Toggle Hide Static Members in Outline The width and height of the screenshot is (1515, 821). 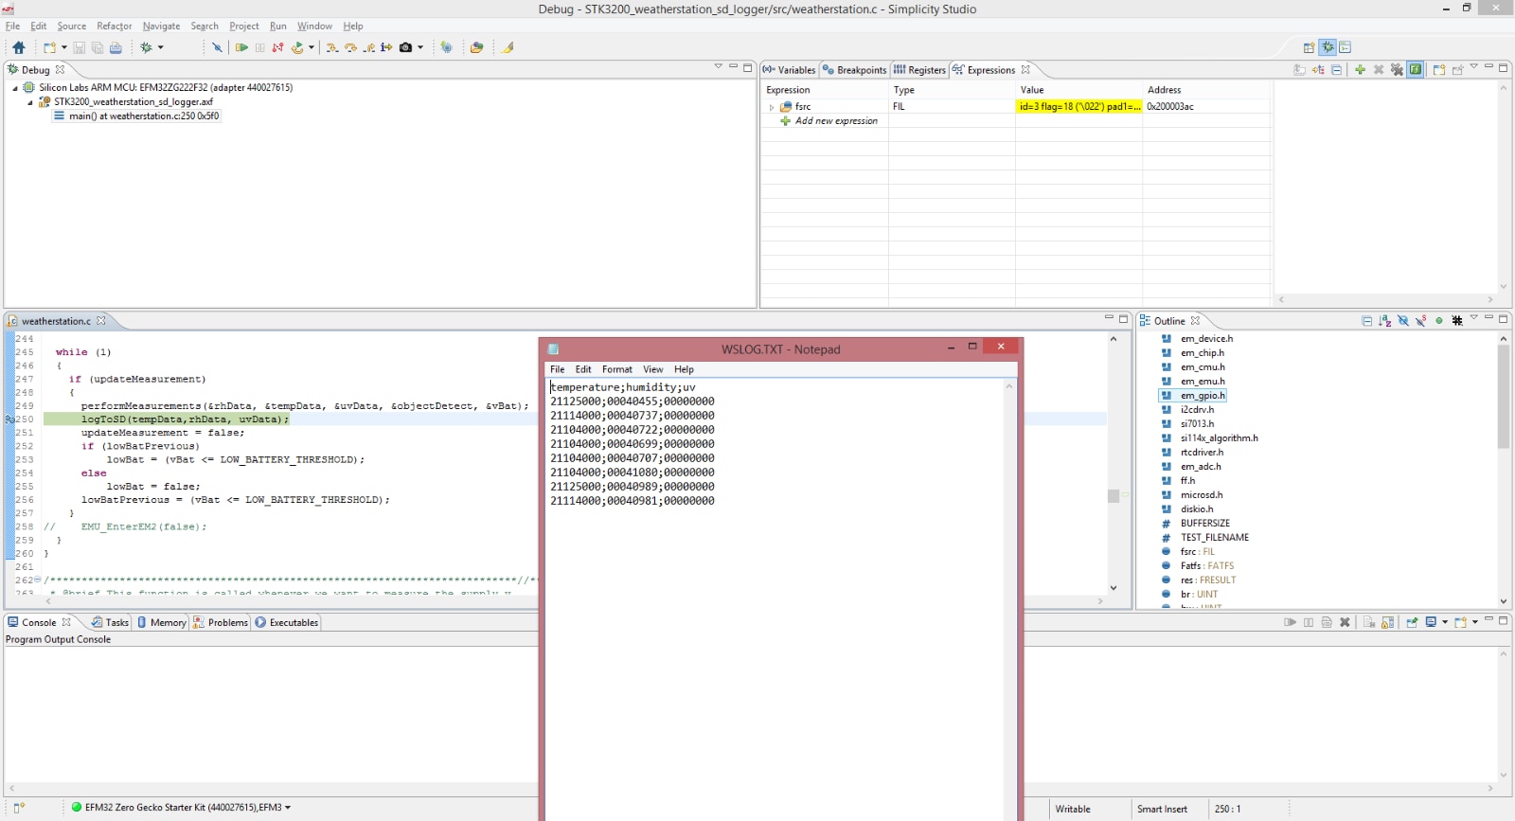(1421, 321)
